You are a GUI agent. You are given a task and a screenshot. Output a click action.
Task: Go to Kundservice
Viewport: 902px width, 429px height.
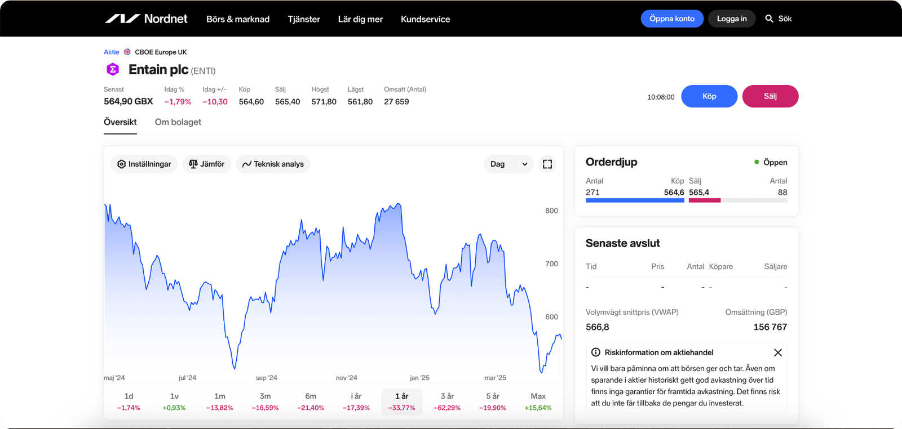[426, 19]
